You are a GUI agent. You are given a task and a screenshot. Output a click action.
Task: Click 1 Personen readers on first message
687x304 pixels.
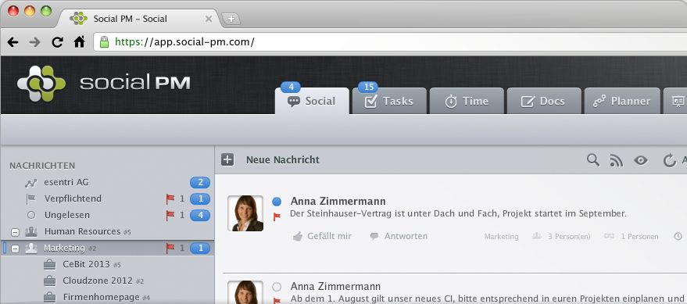click(x=639, y=237)
